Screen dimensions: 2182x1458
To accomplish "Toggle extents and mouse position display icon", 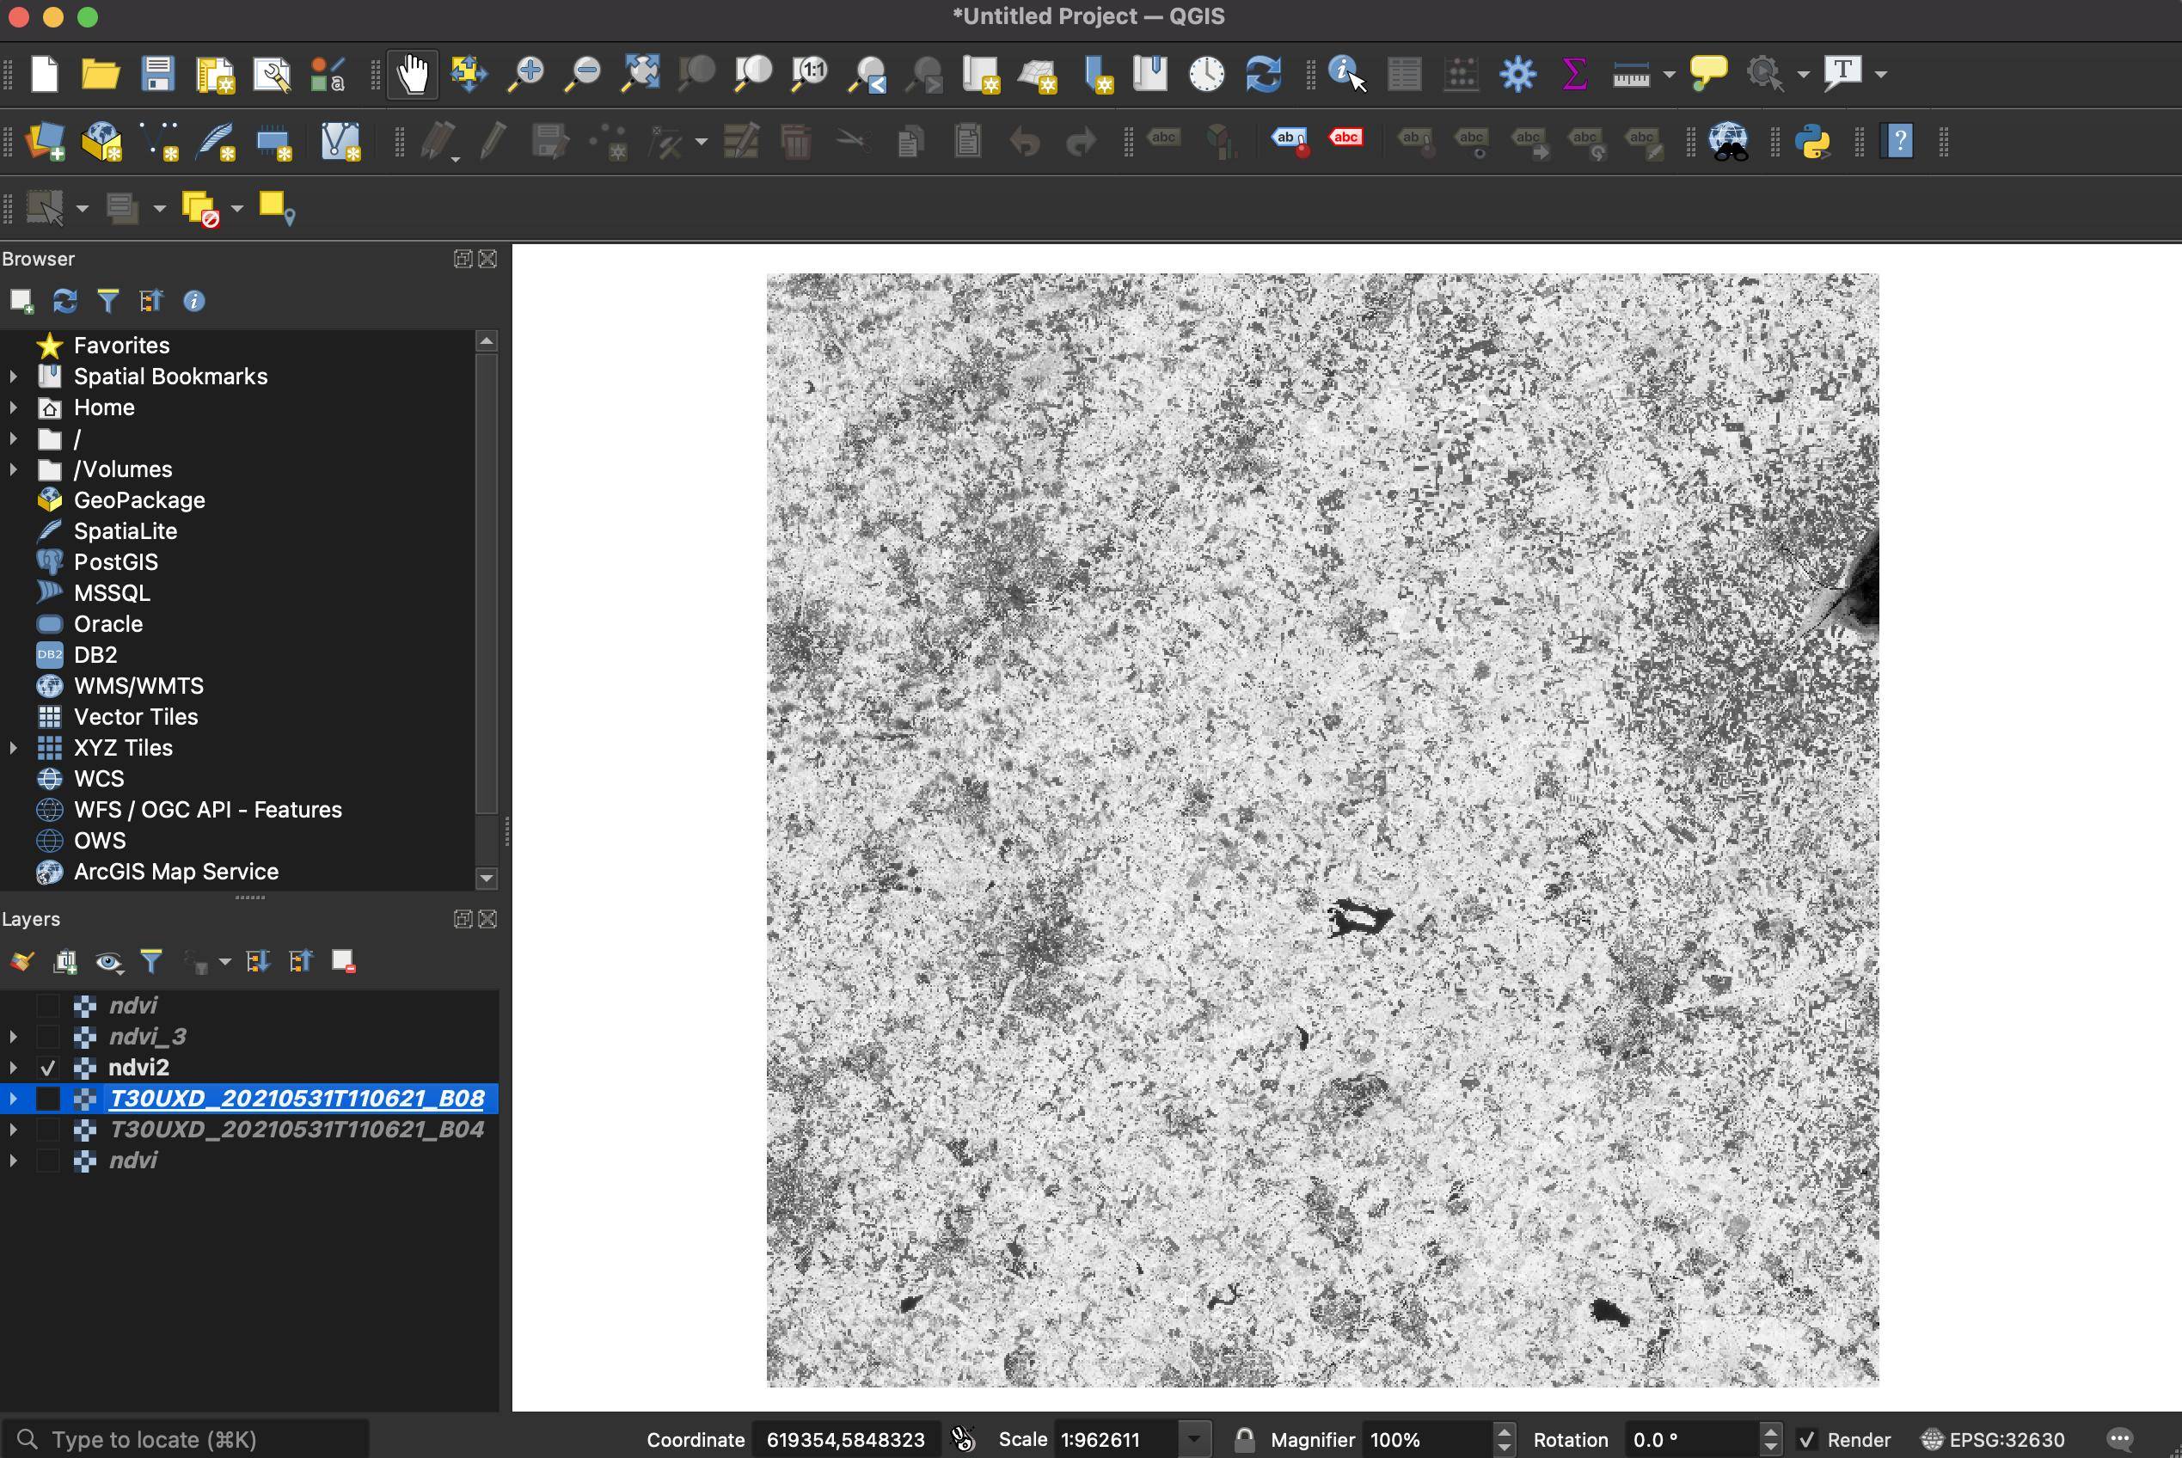I will [964, 1439].
